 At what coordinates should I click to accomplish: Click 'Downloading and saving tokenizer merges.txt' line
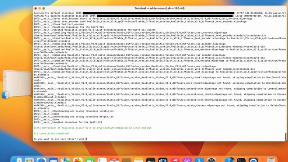pyautogui.click(x=73, y=117)
